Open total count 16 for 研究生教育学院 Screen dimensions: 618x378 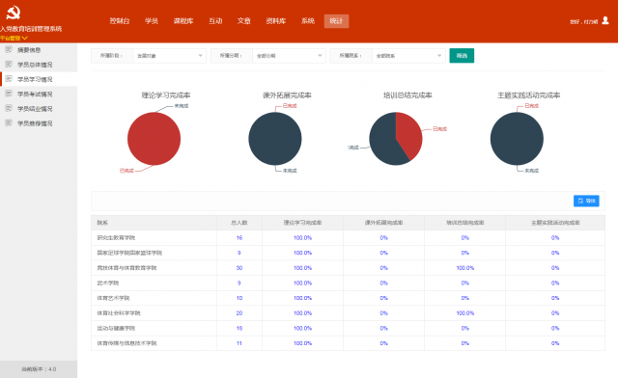coord(239,238)
